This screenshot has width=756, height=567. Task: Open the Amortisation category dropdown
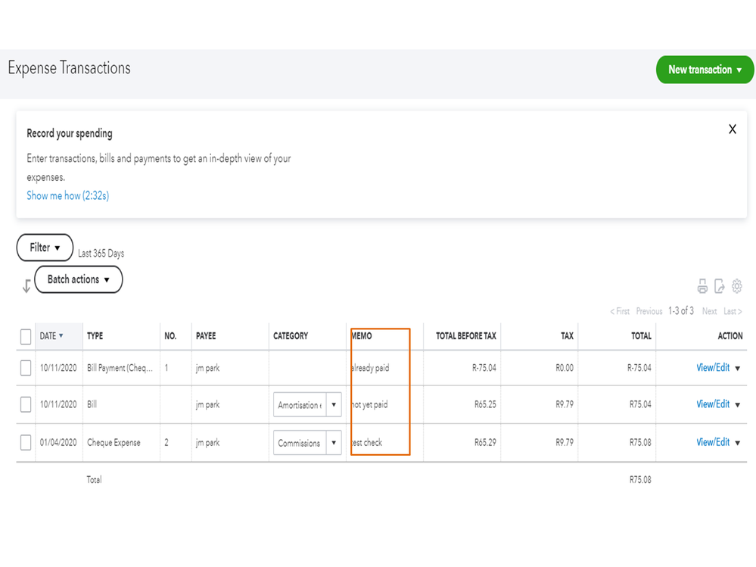click(334, 405)
